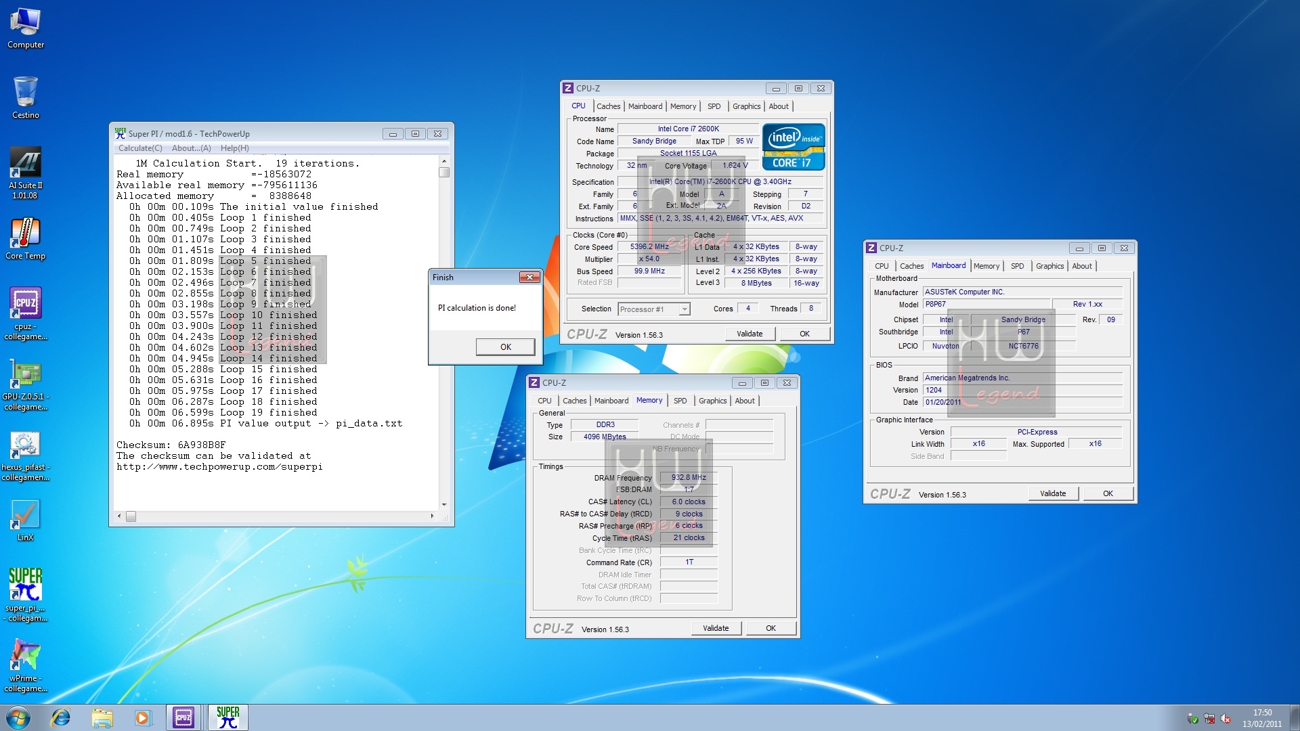This screenshot has width=1300, height=731.
Task: Click the Super PI title bar icon
Action: click(x=121, y=133)
